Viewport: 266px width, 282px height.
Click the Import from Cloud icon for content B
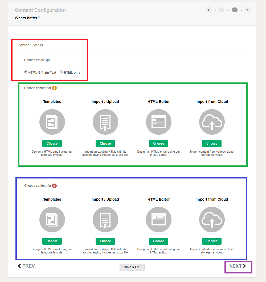pyautogui.click(x=212, y=220)
